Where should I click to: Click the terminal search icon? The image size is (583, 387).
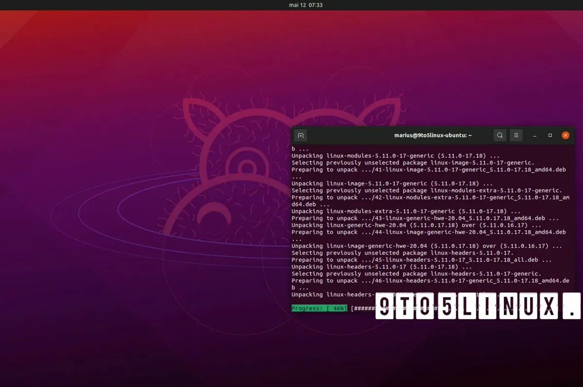coord(500,135)
